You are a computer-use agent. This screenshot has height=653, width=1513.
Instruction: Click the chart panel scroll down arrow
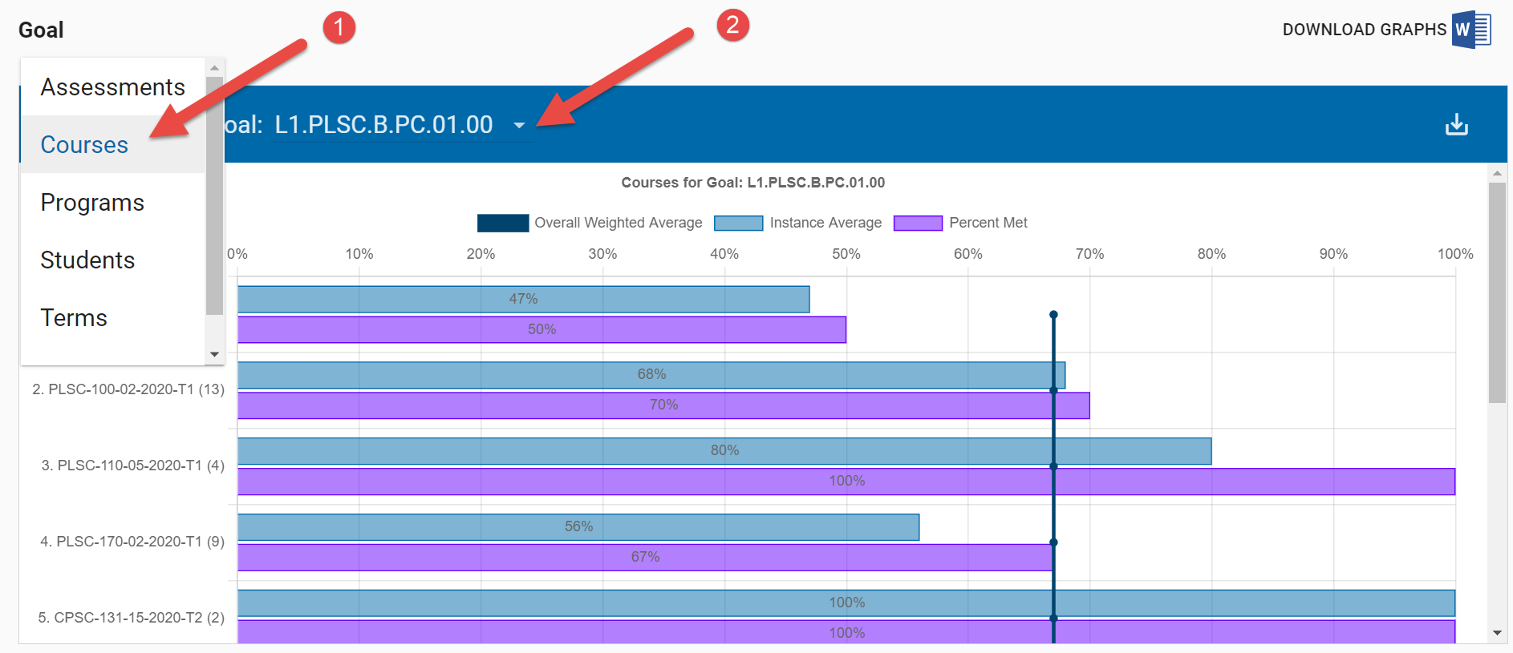[1497, 632]
